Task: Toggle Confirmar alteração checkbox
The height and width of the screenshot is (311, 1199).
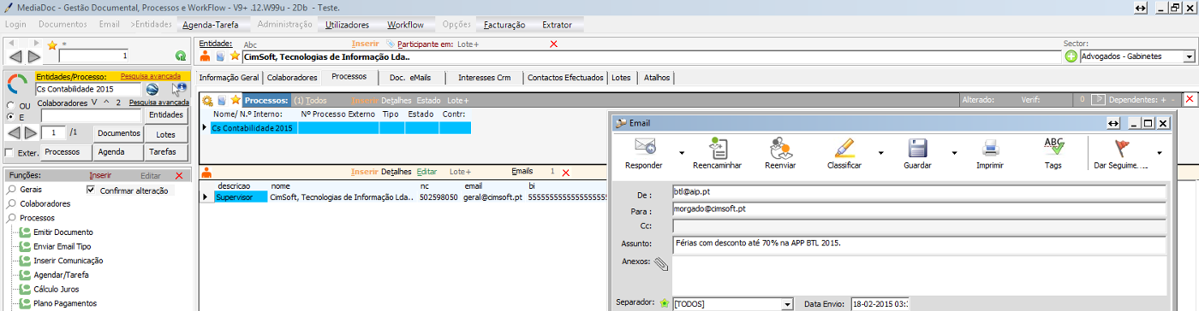Action: pos(92,190)
